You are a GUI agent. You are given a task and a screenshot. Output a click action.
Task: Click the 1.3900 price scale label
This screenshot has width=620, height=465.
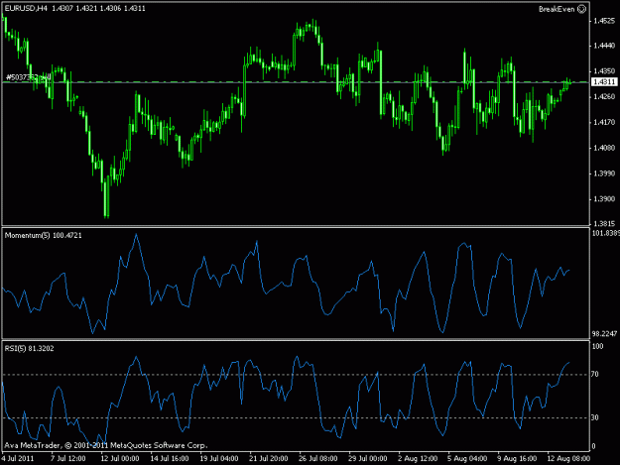(604, 199)
